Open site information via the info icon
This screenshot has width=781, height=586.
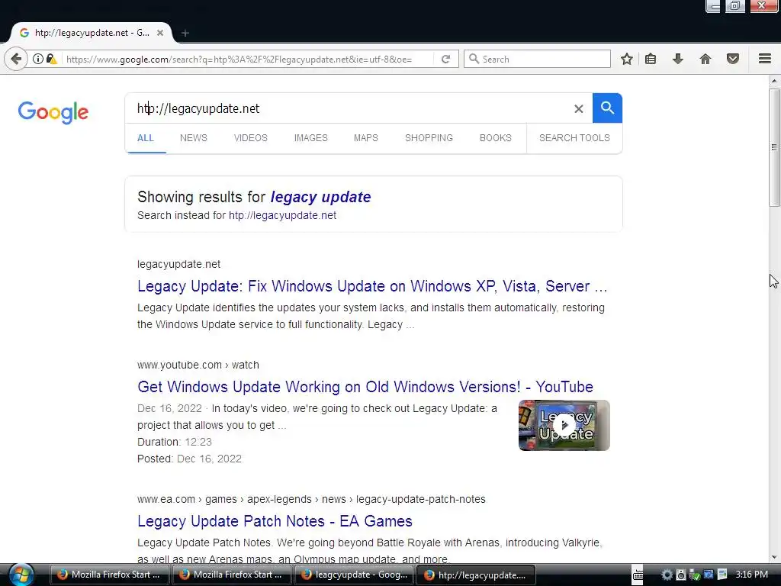[38, 59]
